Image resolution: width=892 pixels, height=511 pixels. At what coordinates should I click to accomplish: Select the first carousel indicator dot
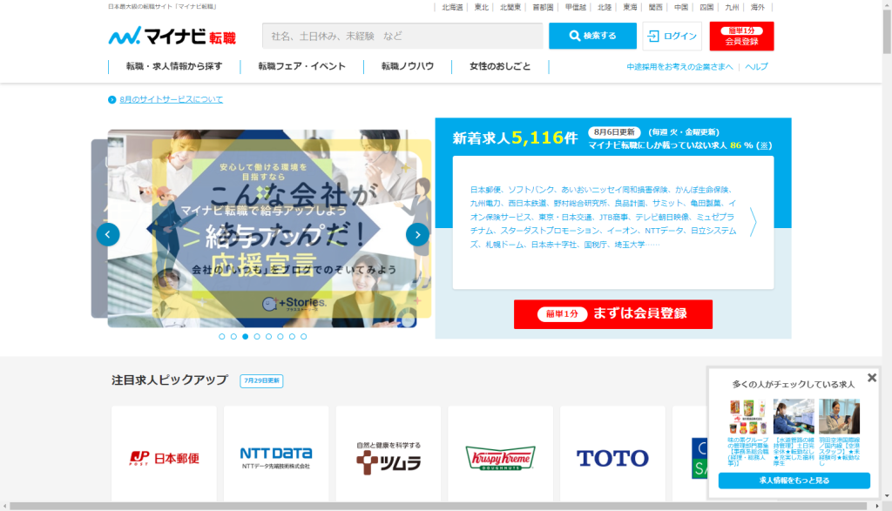pyautogui.click(x=222, y=336)
